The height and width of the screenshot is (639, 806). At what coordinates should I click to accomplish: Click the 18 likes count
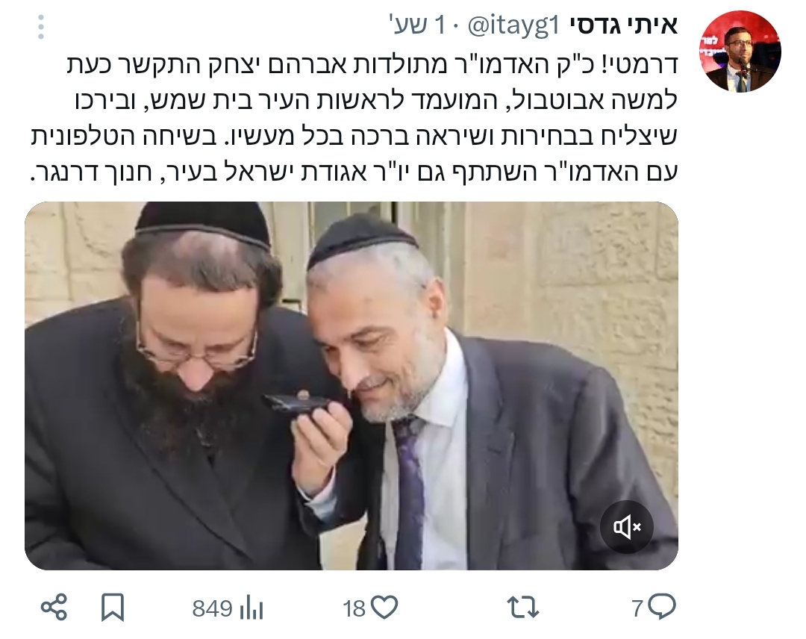pyautogui.click(x=354, y=608)
